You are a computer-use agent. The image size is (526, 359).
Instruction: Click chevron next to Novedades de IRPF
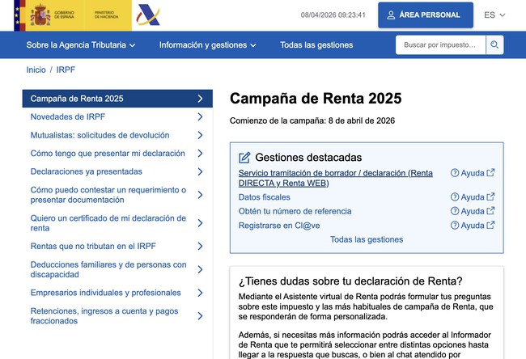tap(200, 116)
